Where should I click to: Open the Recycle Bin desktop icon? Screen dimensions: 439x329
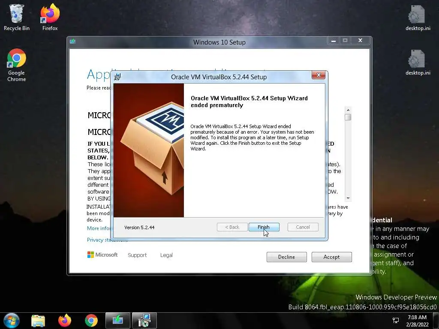coord(17,17)
